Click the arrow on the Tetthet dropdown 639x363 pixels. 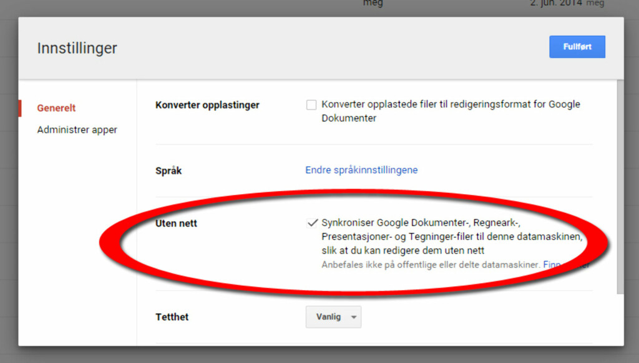354,317
